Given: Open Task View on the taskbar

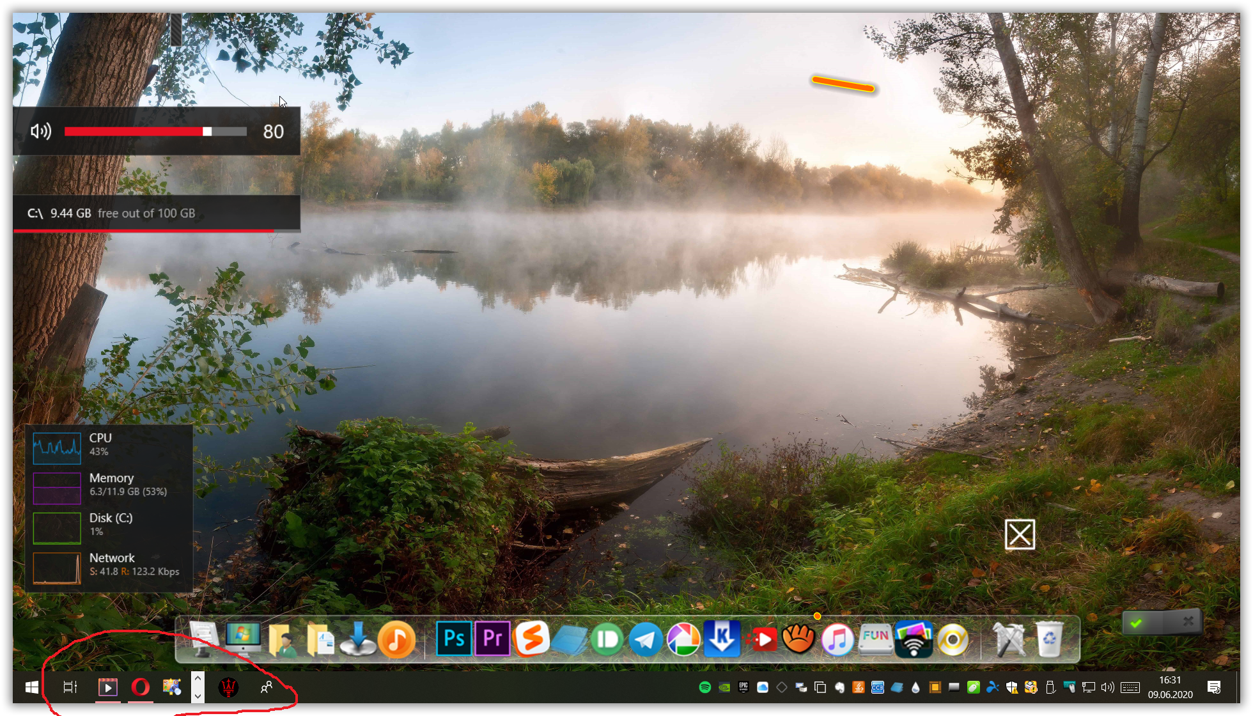Looking at the screenshot, I should pos(70,687).
